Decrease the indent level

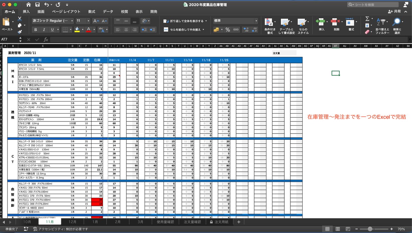click(144, 29)
